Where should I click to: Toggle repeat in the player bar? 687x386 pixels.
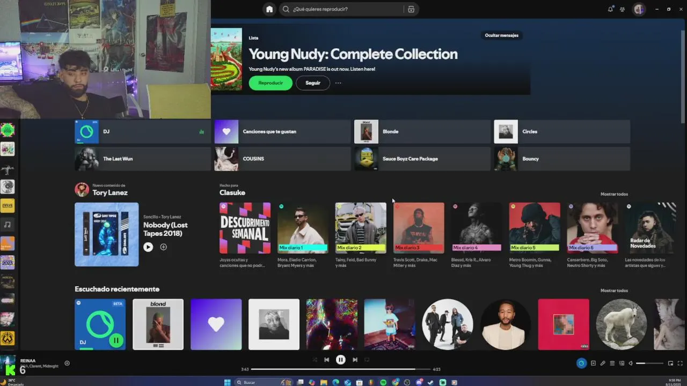(367, 360)
